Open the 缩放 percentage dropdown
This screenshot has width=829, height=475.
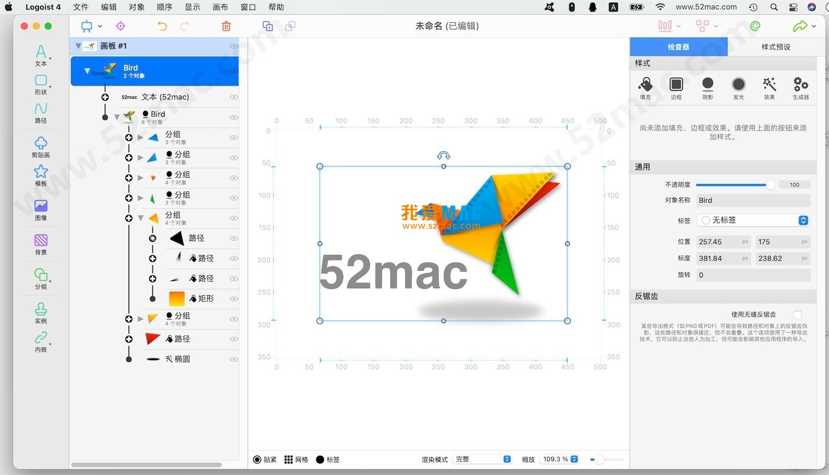coord(560,460)
